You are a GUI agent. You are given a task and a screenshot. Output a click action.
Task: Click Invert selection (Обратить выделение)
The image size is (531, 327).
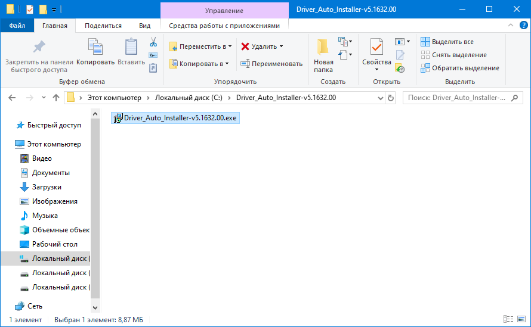[x=460, y=68]
